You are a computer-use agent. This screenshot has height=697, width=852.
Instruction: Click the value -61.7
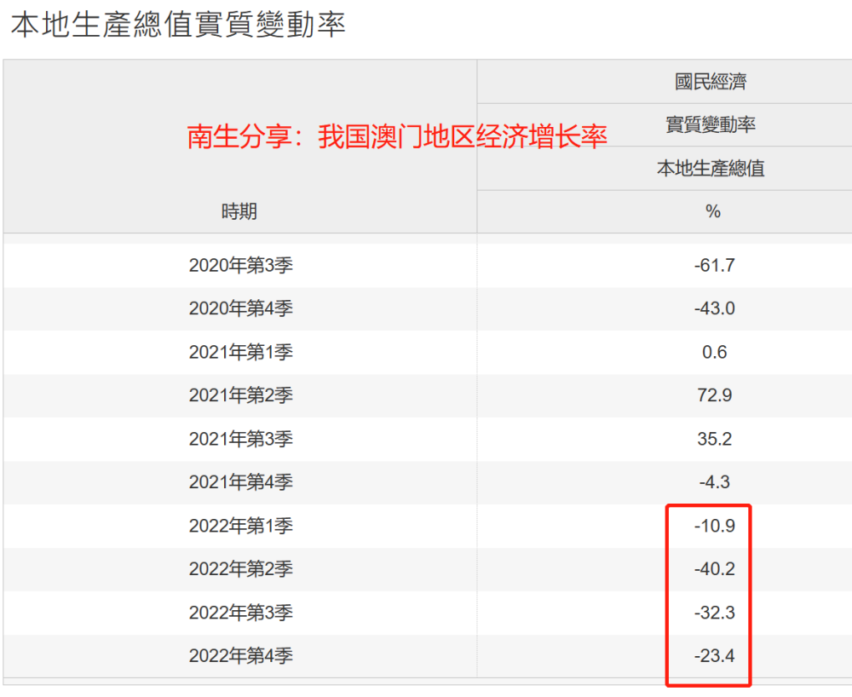[715, 265]
